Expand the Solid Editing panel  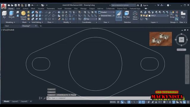(x=37, y=22)
